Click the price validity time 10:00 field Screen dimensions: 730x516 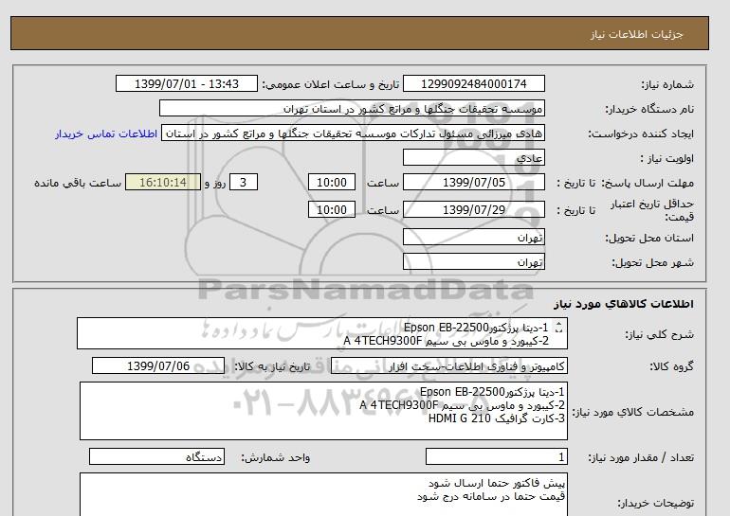coord(332,209)
